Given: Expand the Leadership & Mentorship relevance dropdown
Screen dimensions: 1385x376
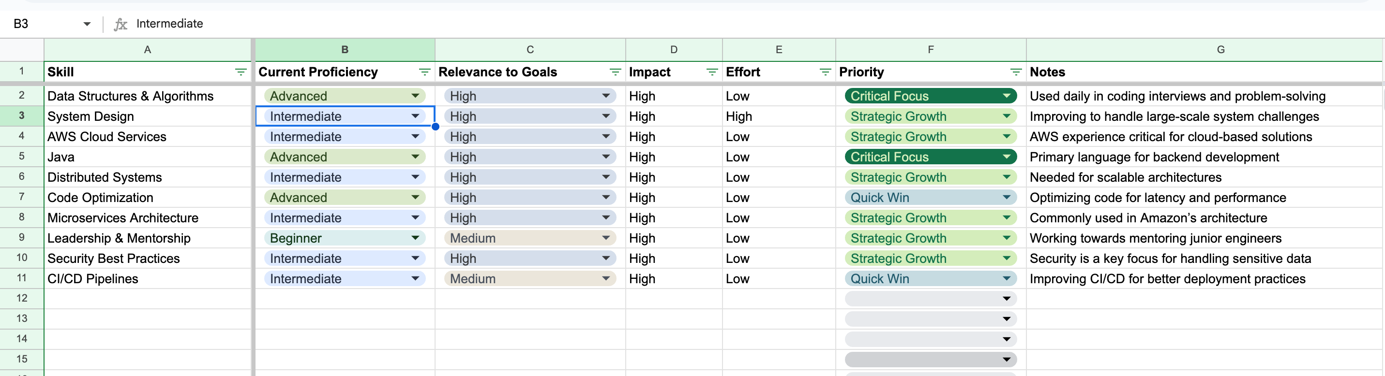Looking at the screenshot, I should pos(606,238).
